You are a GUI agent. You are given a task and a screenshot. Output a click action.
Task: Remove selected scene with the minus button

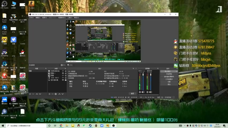pyautogui.click(x=33, y=94)
